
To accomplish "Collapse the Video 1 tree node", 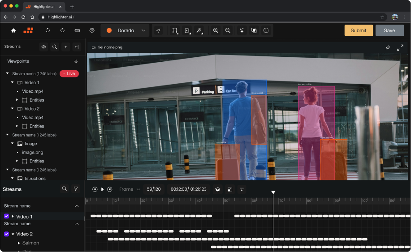I will click(12, 82).
